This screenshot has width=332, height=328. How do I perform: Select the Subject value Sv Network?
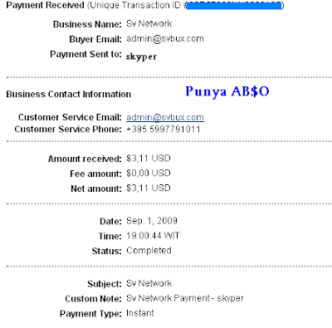pos(149,283)
